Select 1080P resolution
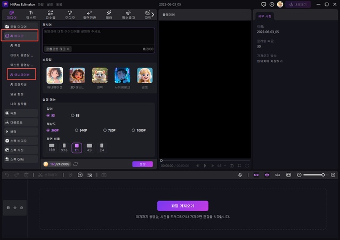Viewport: 340px width, 240px height. 139,130
